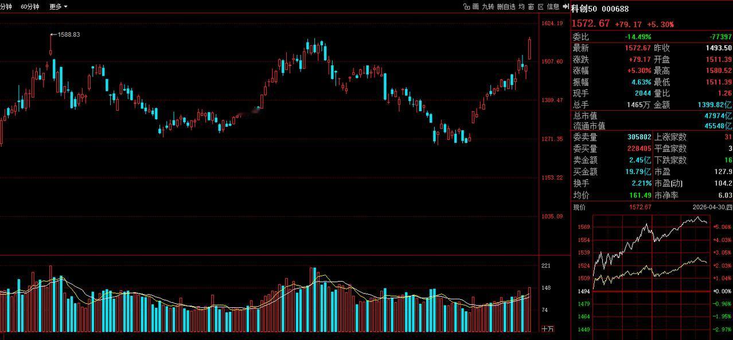Screen dimensions: 733x340
Task: Click the 买金额 value 19.79亿
Action: (x=638, y=172)
